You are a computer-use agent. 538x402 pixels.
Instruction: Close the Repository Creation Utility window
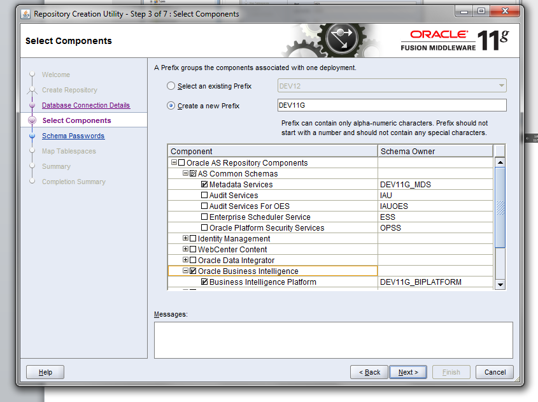505,11
